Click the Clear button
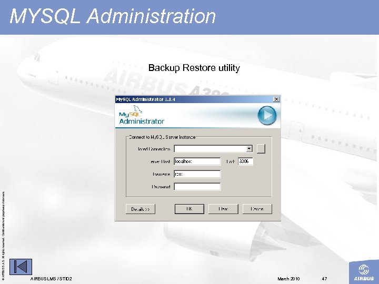Screen dimensions: 379x284 pos(223,209)
